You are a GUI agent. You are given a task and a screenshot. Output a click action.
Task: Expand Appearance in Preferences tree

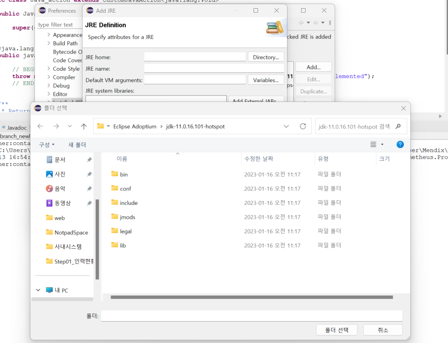coord(49,34)
